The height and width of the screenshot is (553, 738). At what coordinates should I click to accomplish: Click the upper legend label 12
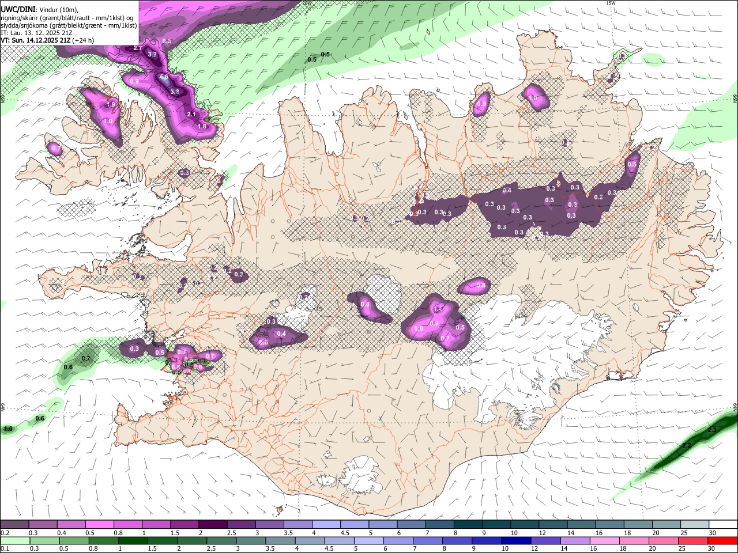pyautogui.click(x=542, y=533)
